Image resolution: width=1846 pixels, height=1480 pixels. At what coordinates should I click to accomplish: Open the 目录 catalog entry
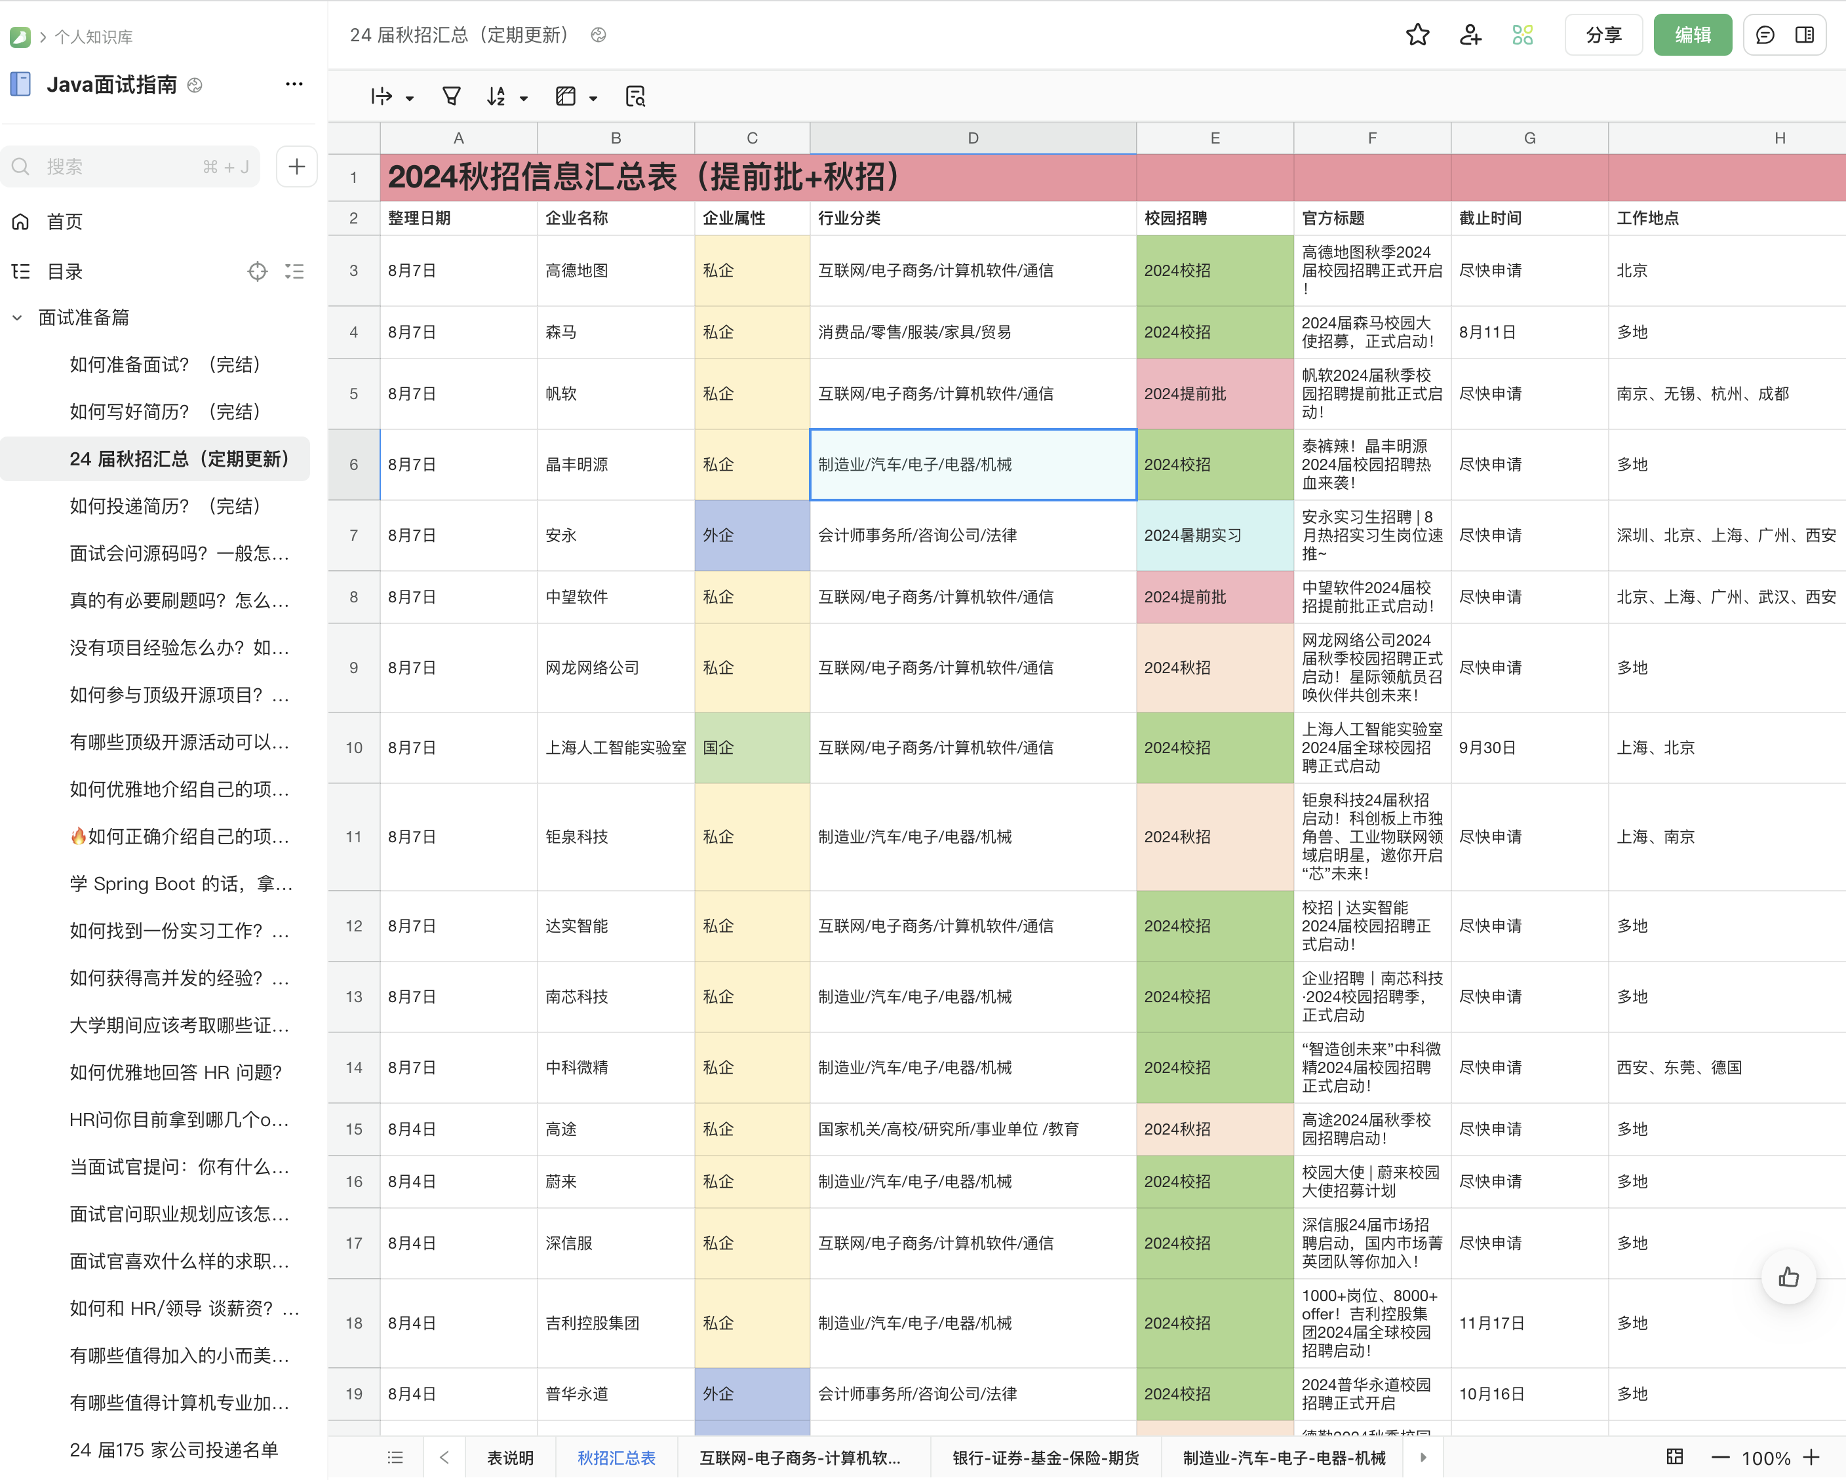click(x=64, y=271)
